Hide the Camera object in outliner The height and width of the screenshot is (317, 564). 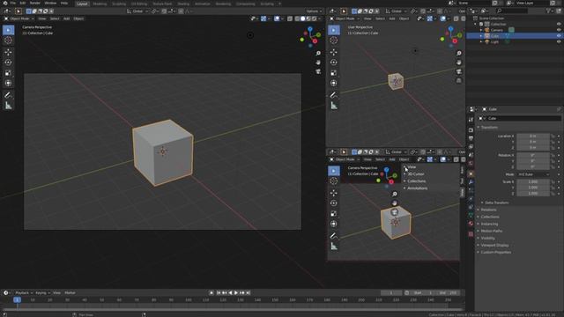click(559, 30)
